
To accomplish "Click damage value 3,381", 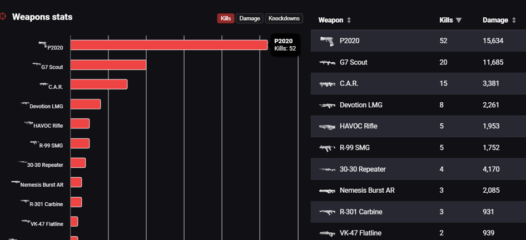I will (491, 83).
